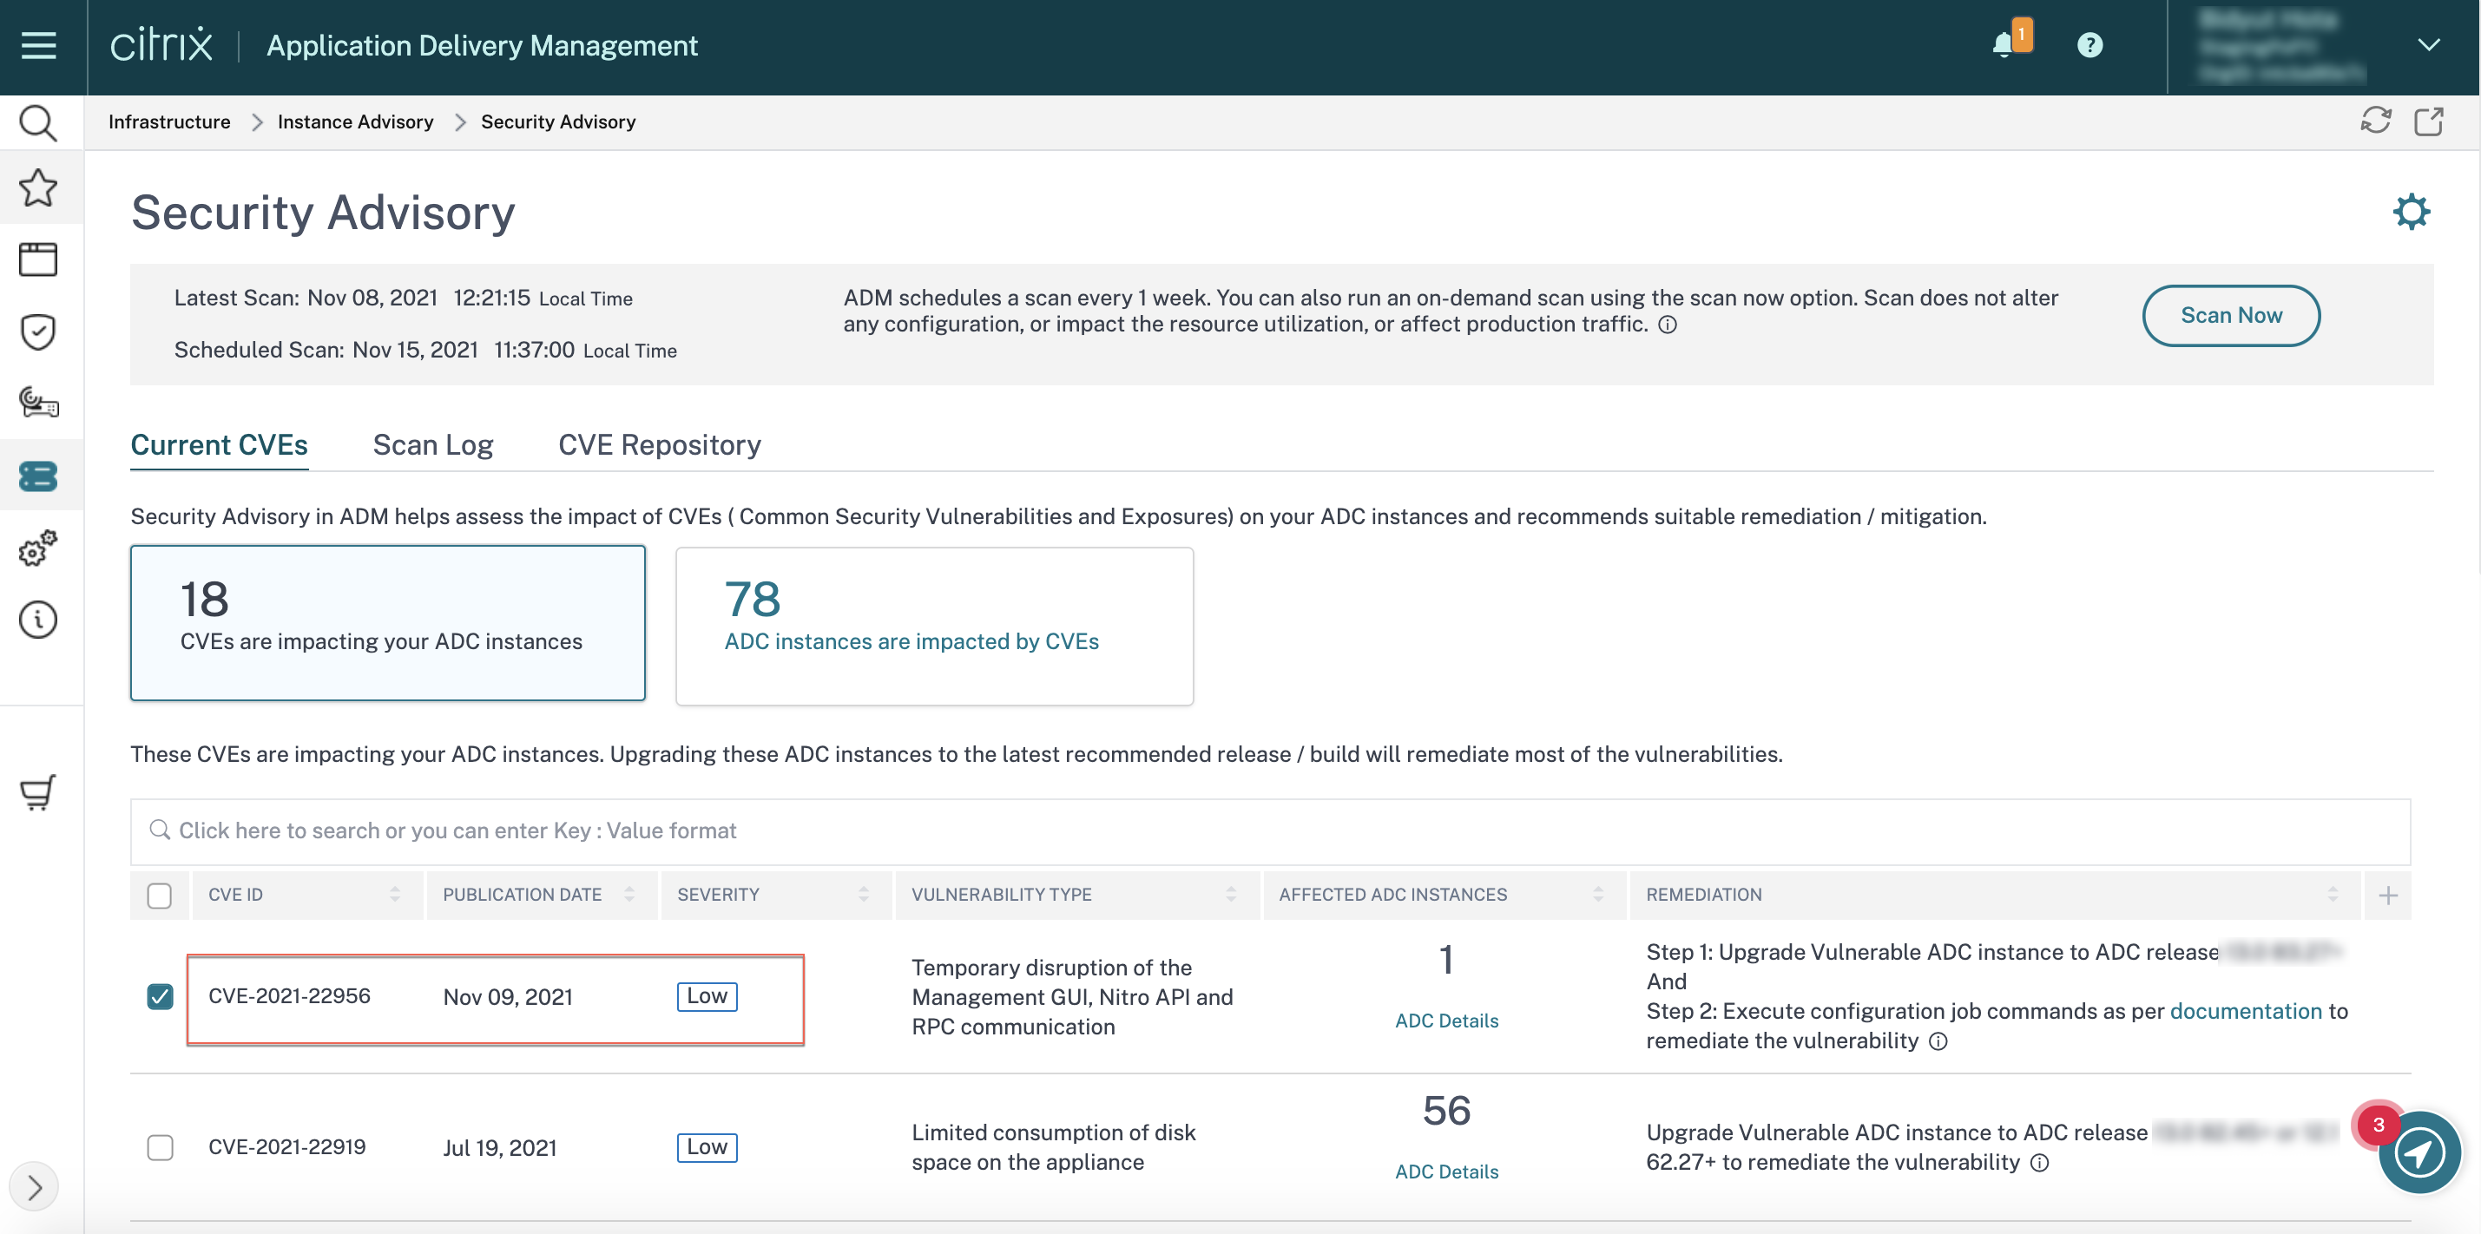2481x1234 pixels.
Task: Click Low severity badge for CVE-2021-22956
Action: coord(706,996)
